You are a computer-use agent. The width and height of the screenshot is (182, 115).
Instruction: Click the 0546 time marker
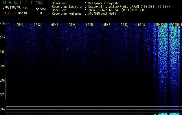coord(107,25)
